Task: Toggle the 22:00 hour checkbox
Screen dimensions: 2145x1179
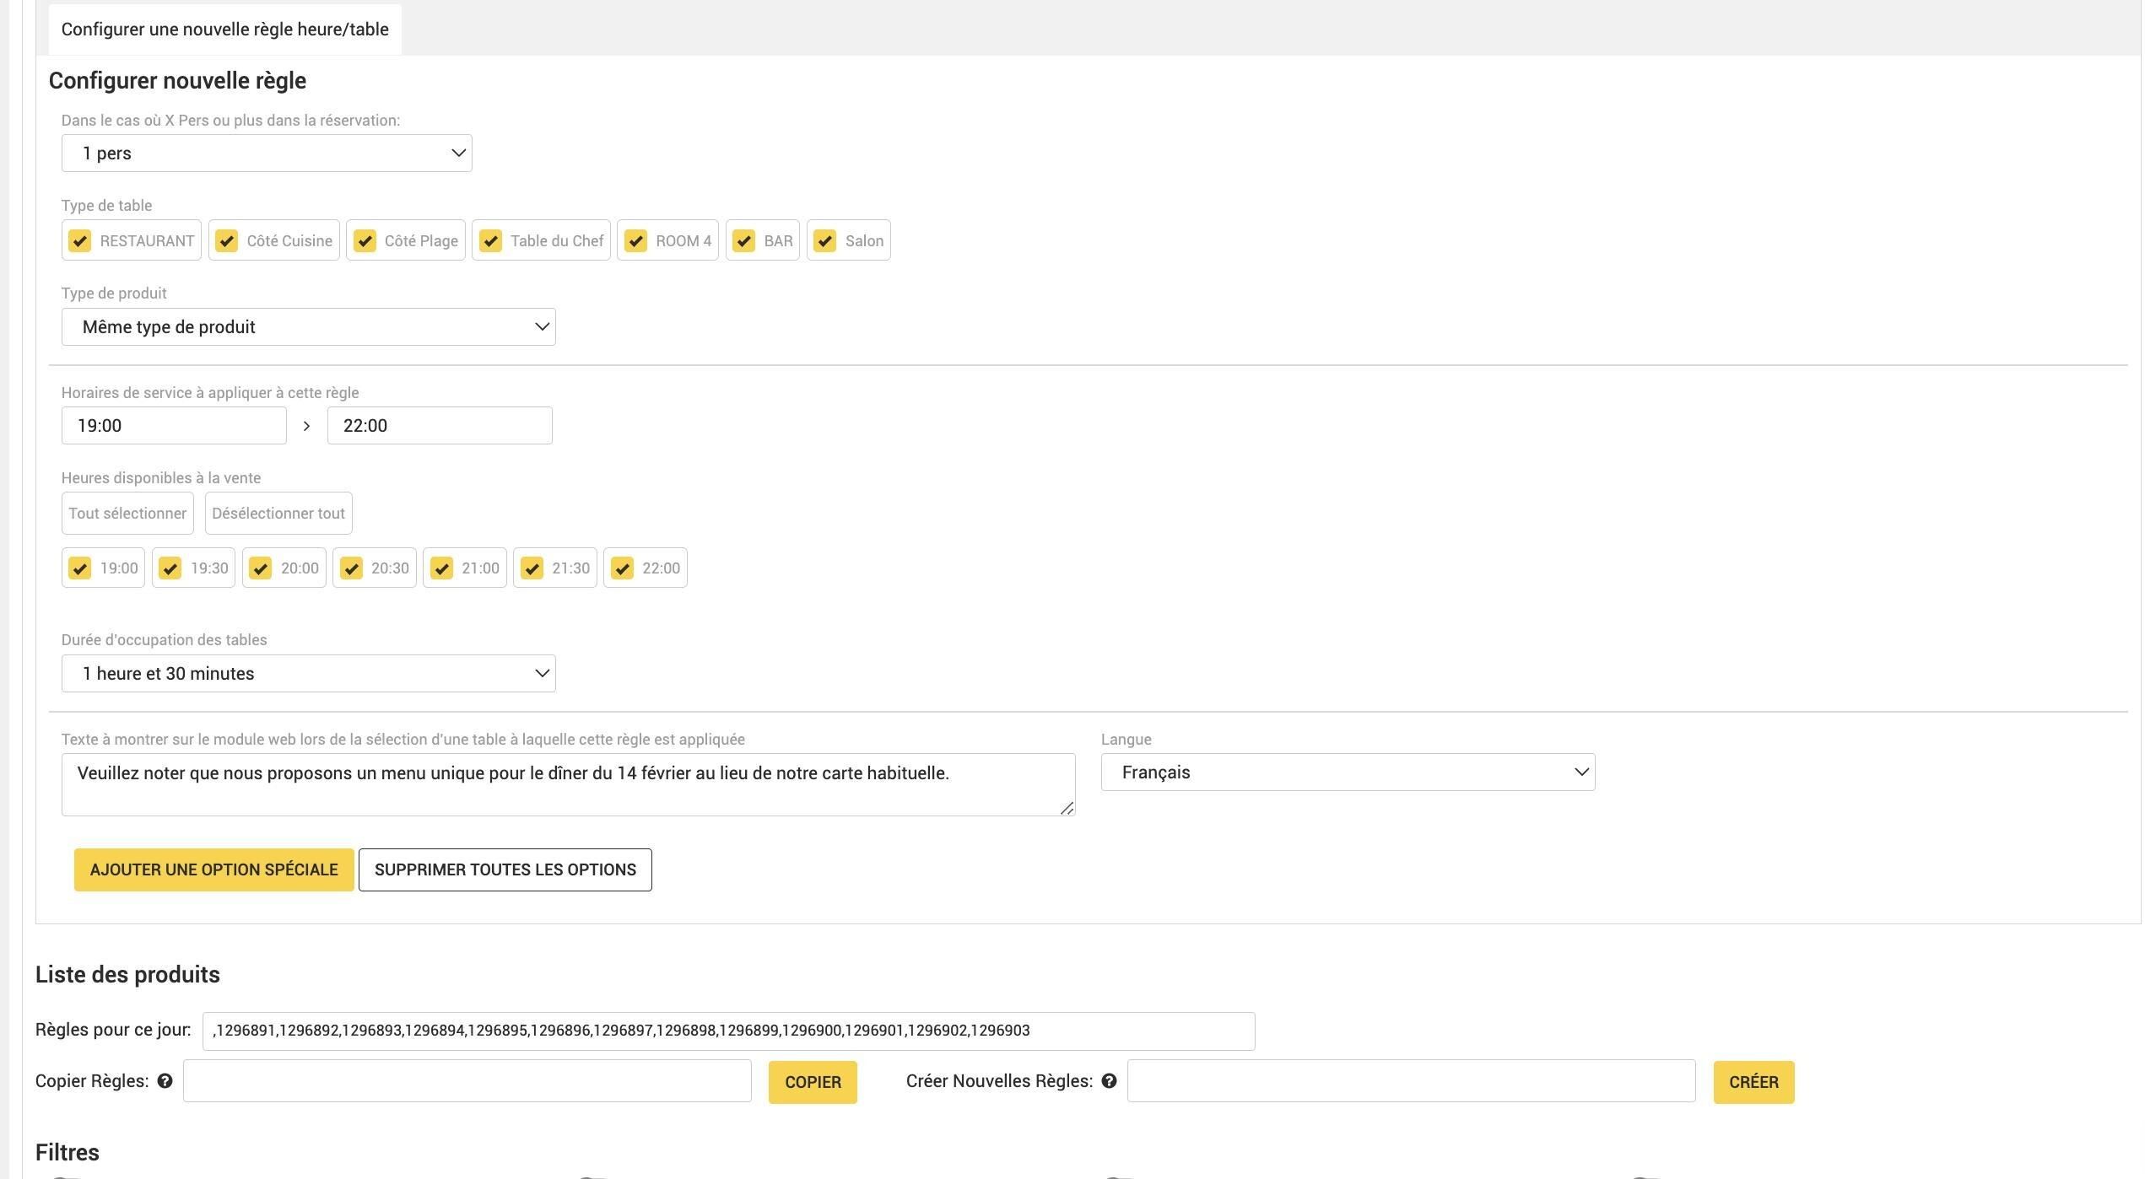Action: [622, 568]
